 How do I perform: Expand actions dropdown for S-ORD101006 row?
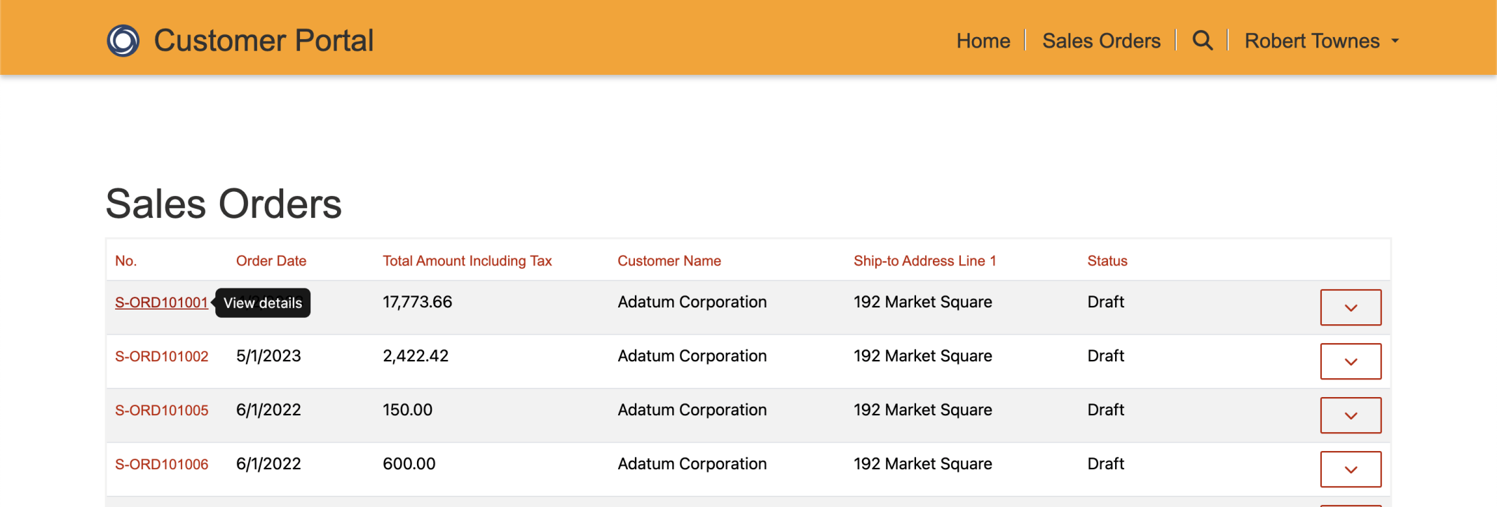click(1351, 469)
